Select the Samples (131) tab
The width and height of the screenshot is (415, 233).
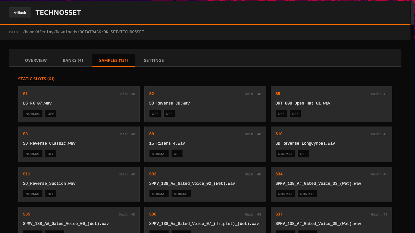pyautogui.click(x=113, y=61)
